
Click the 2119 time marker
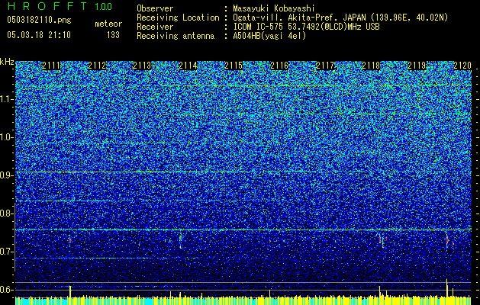(417, 66)
